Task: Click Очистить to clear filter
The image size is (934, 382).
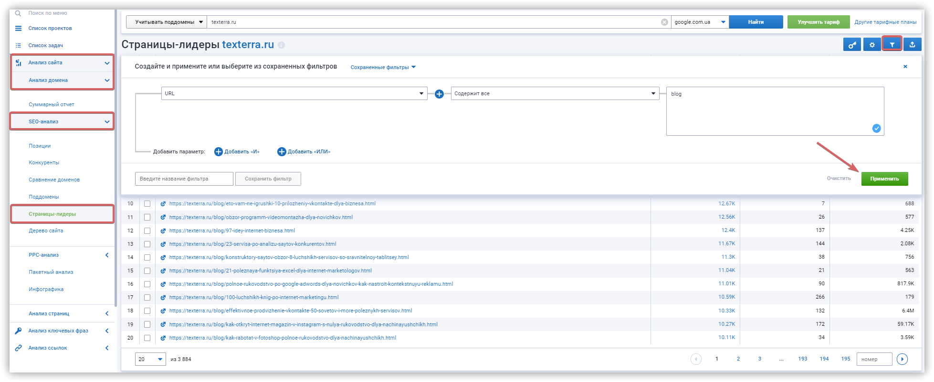Action: pyautogui.click(x=839, y=179)
